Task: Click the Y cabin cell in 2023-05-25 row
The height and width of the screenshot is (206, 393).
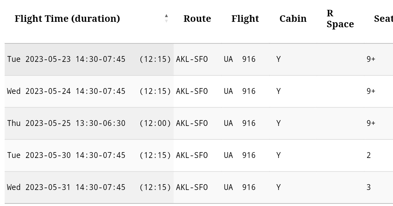Action: pyautogui.click(x=278, y=123)
